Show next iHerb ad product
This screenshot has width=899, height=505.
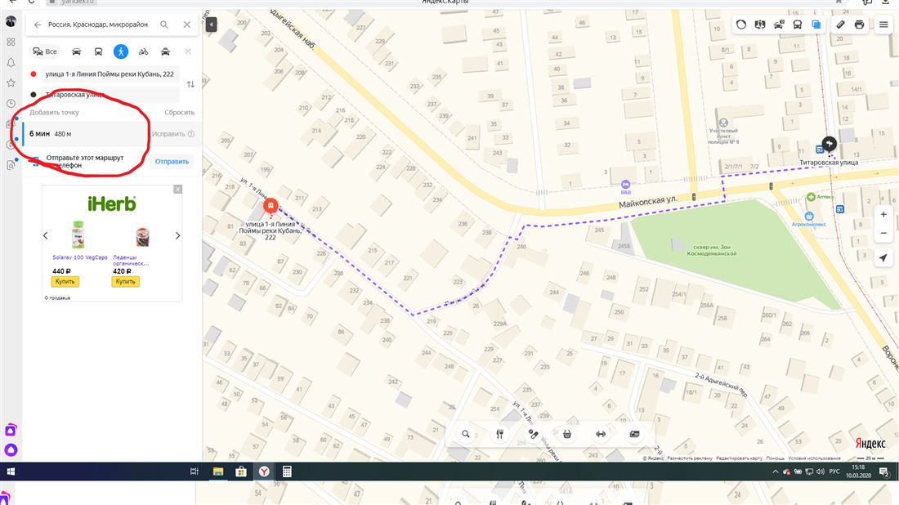pos(177,235)
